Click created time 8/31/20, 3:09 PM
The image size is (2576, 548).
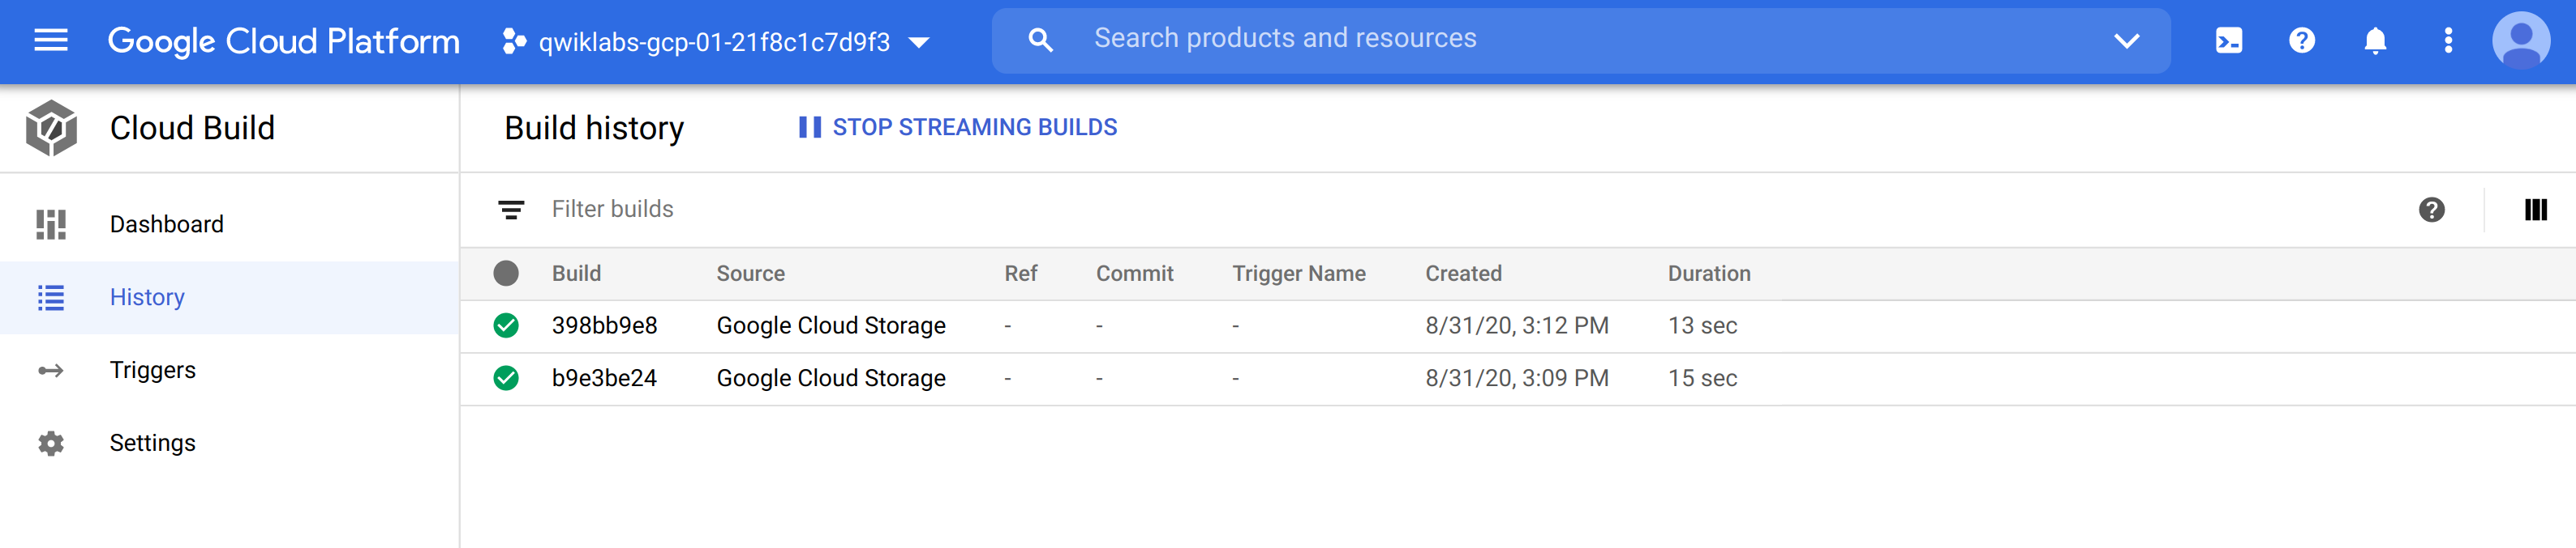(1517, 378)
